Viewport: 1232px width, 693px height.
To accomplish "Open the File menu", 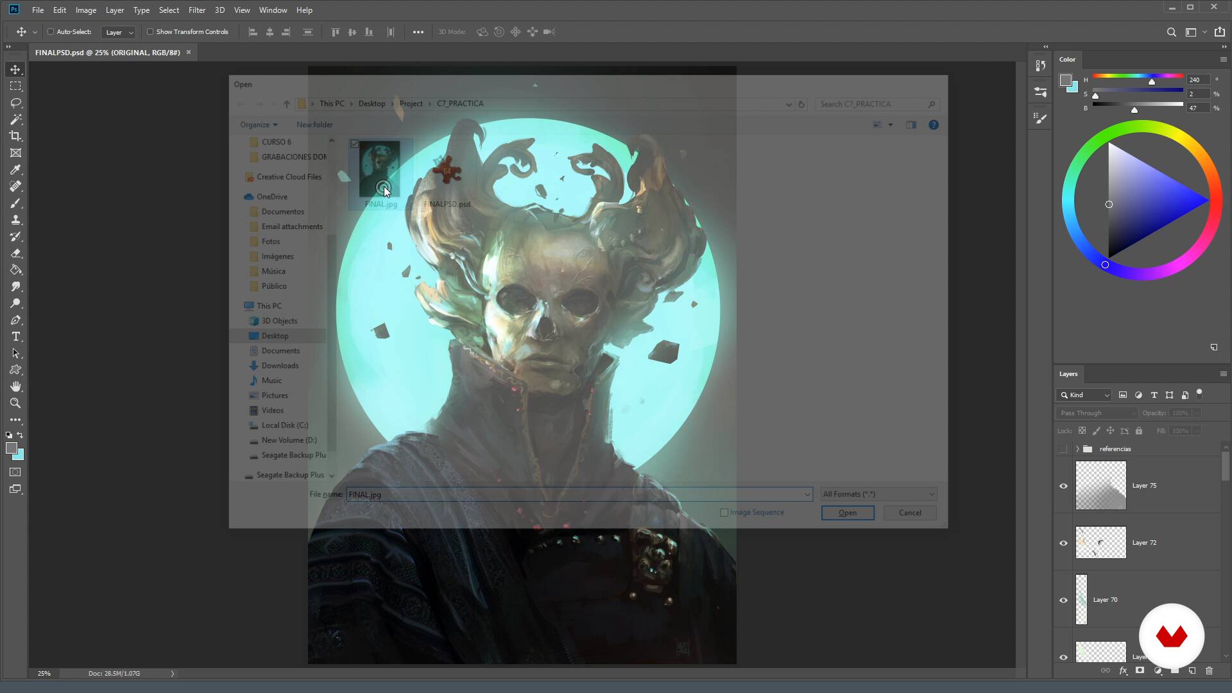I will [38, 10].
